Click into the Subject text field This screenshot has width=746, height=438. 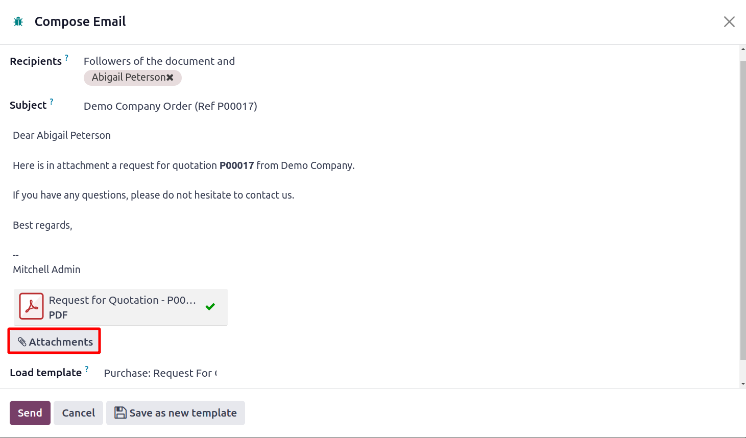coord(171,106)
